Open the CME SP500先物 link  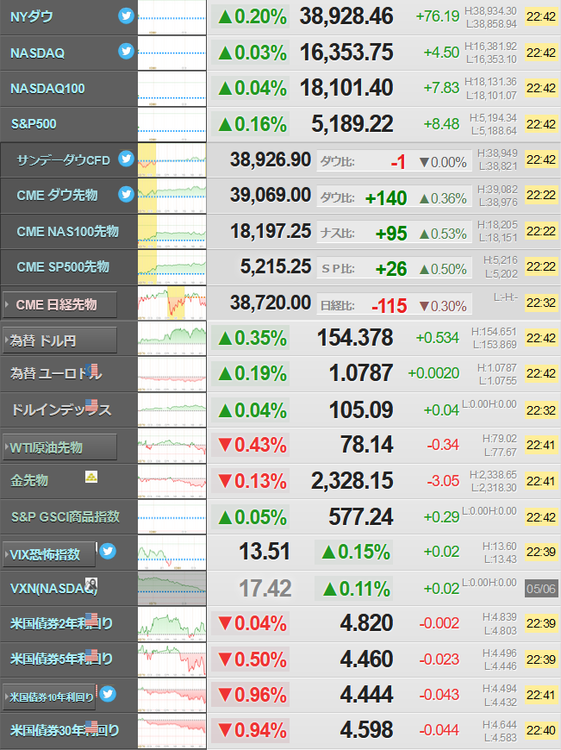tap(63, 267)
